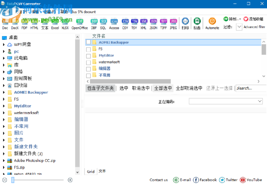The width and height of the screenshot is (267, 185).
Task: Expand the 控制面板 tree node
Action: click(4, 79)
